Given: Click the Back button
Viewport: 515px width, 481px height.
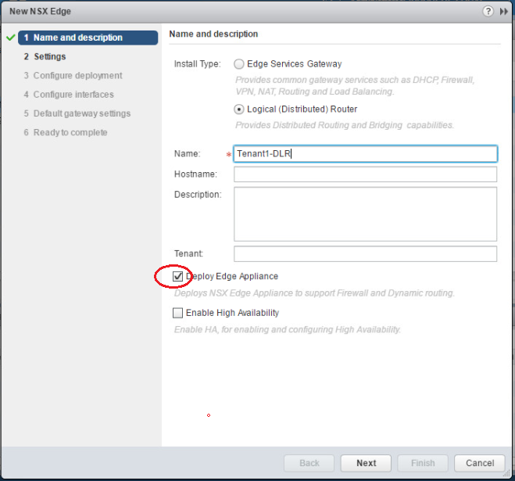Looking at the screenshot, I should point(309,463).
